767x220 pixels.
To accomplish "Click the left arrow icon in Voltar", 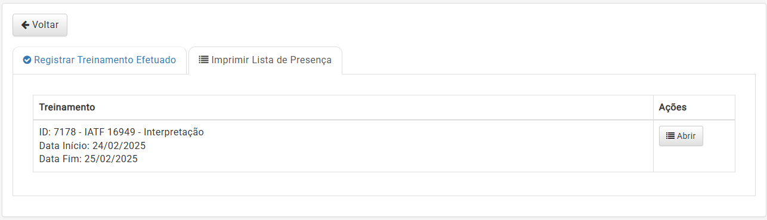I will pos(25,25).
